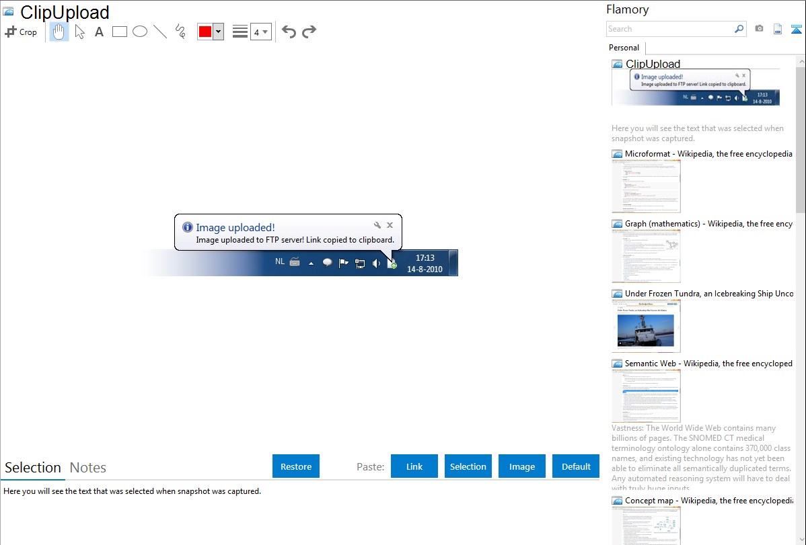Screen dimensions: 806x545
Task: Open the Microformat Wikipedia snapshot thumbnail
Action: coord(646,186)
